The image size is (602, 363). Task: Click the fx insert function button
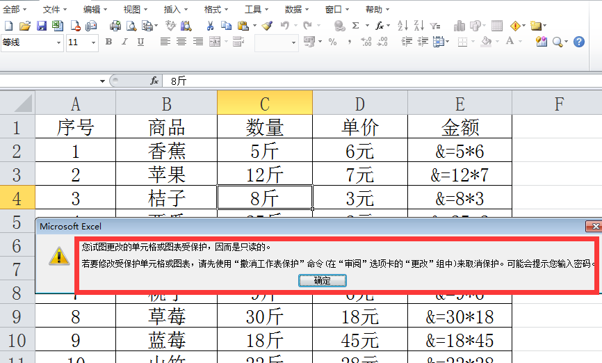point(154,81)
